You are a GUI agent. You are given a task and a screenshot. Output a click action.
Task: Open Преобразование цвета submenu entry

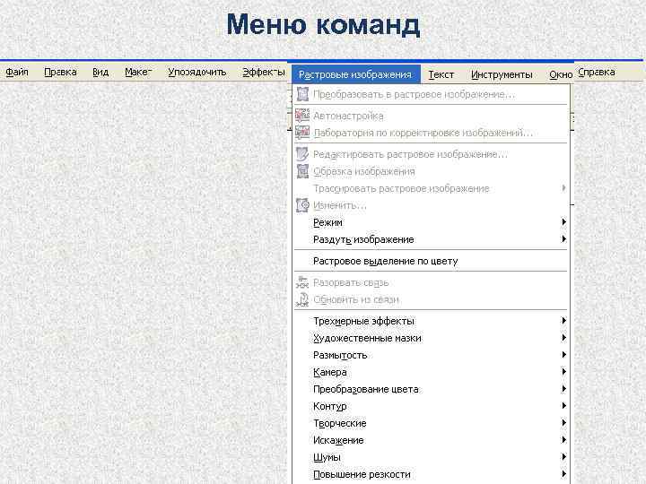431,389
